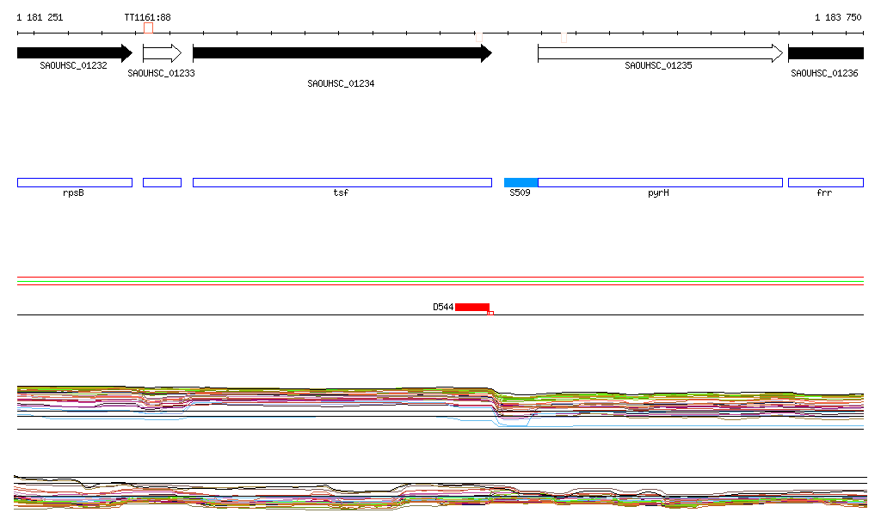
Task: Click the red D544 bar
Action: [x=471, y=307]
